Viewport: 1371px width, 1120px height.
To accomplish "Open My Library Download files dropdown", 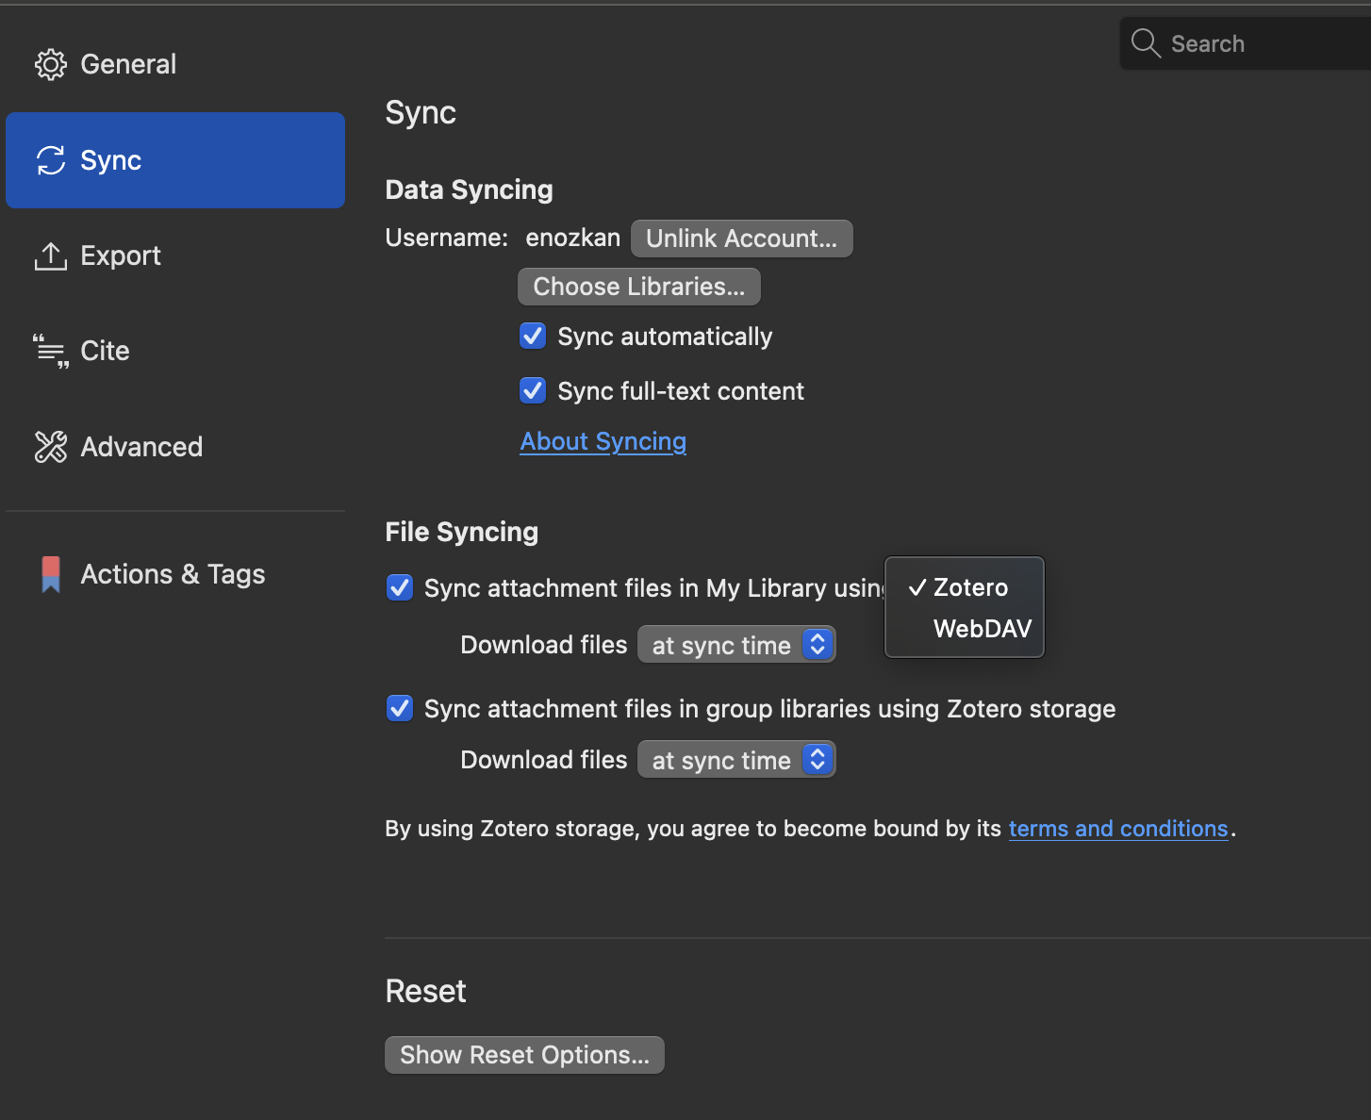I will [x=736, y=645].
